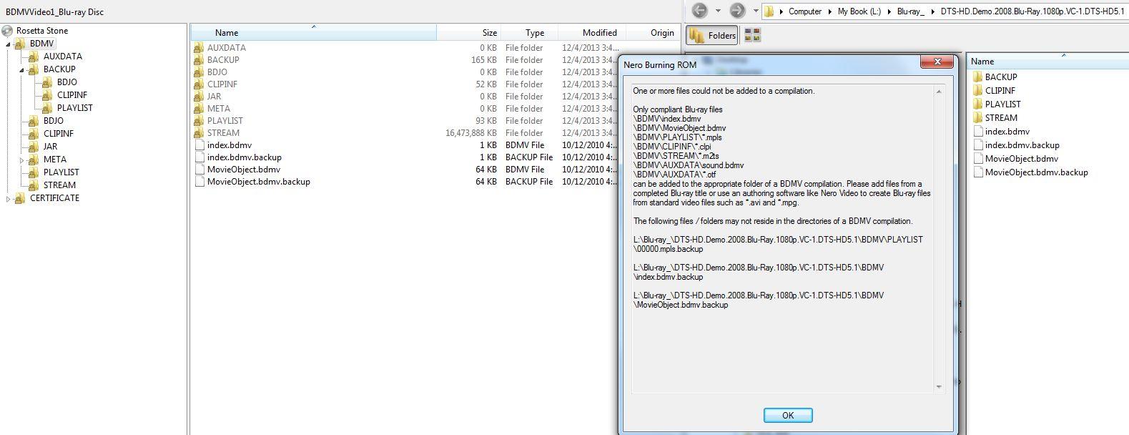1129x435 pixels.
Task: Click the 165 KB size cell
Action: [x=484, y=60]
